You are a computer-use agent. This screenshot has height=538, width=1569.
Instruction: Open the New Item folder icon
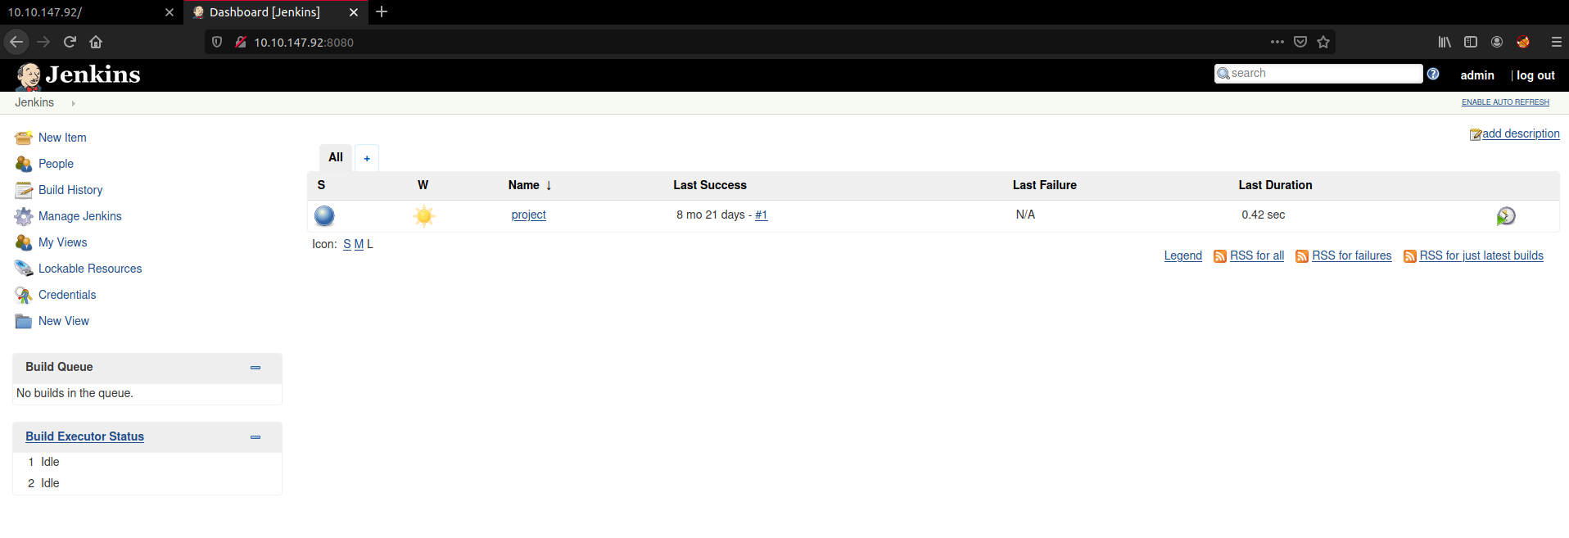pos(24,138)
